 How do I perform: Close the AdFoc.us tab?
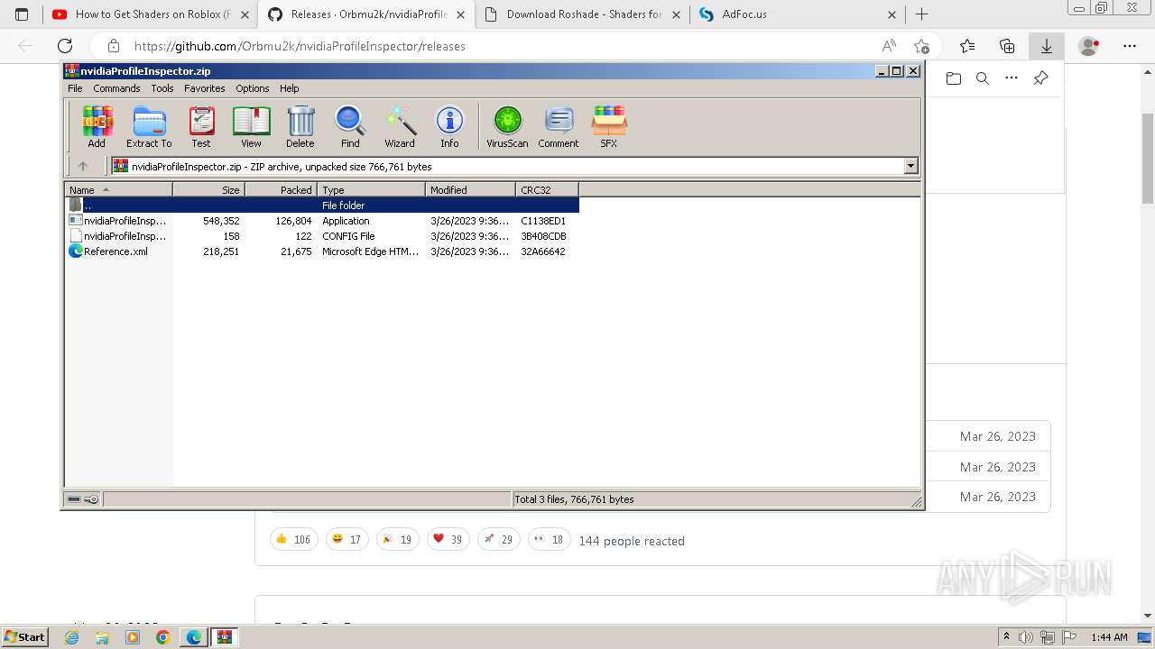pos(892,14)
